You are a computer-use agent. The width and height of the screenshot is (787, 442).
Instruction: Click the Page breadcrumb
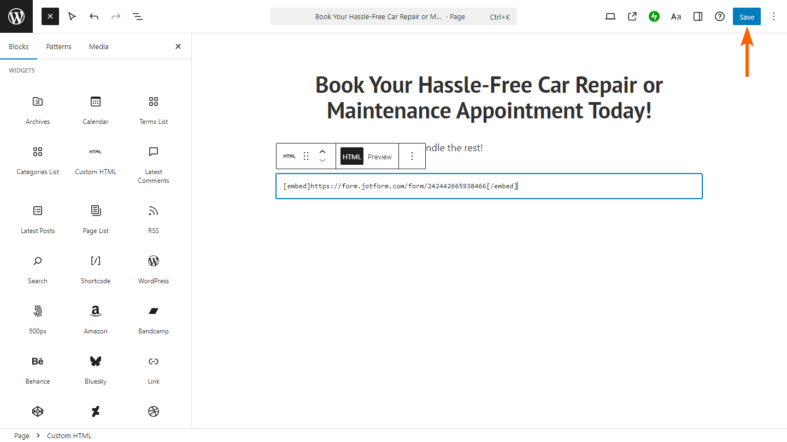click(22, 435)
